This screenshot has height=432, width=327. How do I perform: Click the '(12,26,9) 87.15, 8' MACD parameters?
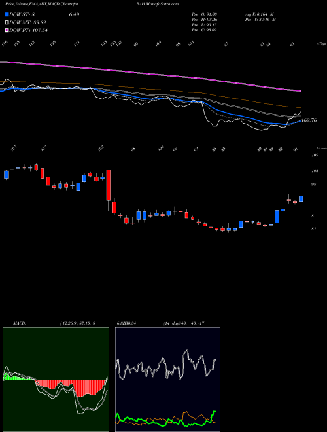click(x=77, y=323)
